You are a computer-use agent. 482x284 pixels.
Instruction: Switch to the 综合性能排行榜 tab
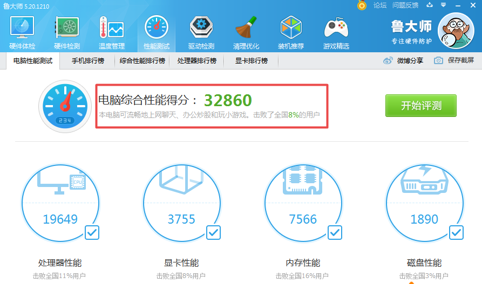tap(142, 61)
